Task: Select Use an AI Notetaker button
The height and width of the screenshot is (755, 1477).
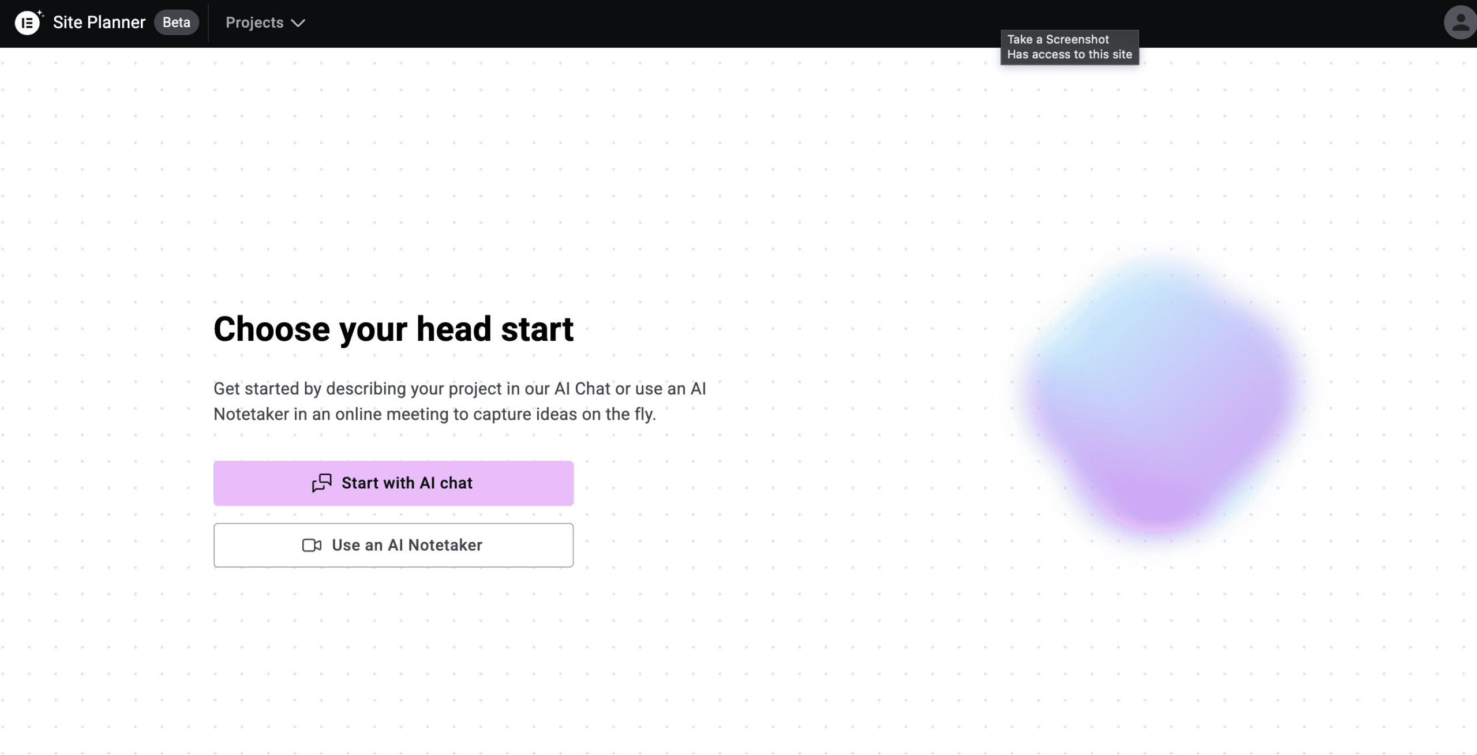Action: point(393,545)
